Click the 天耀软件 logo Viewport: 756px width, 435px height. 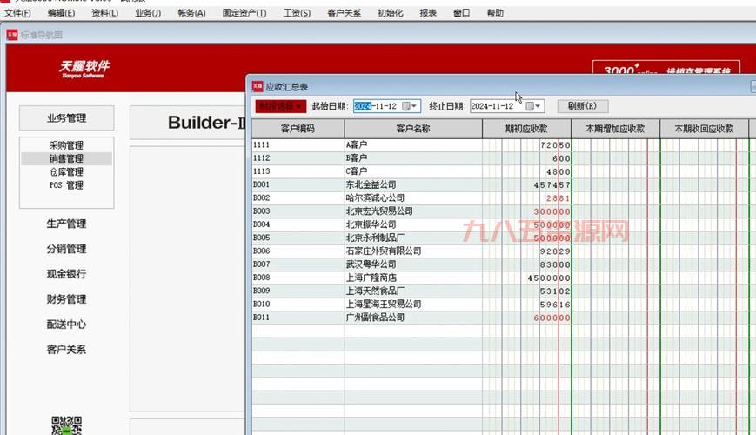point(85,69)
